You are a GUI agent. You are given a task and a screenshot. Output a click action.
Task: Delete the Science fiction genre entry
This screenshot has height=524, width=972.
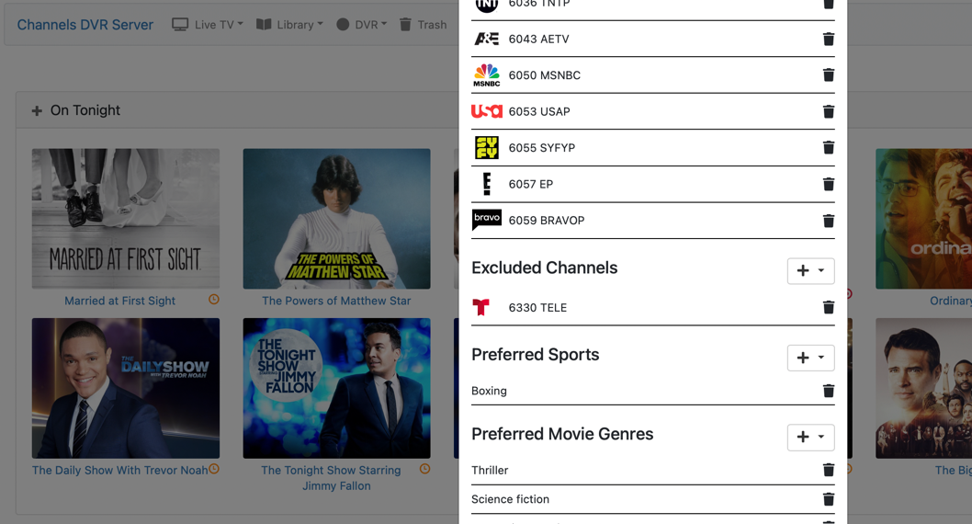click(828, 499)
